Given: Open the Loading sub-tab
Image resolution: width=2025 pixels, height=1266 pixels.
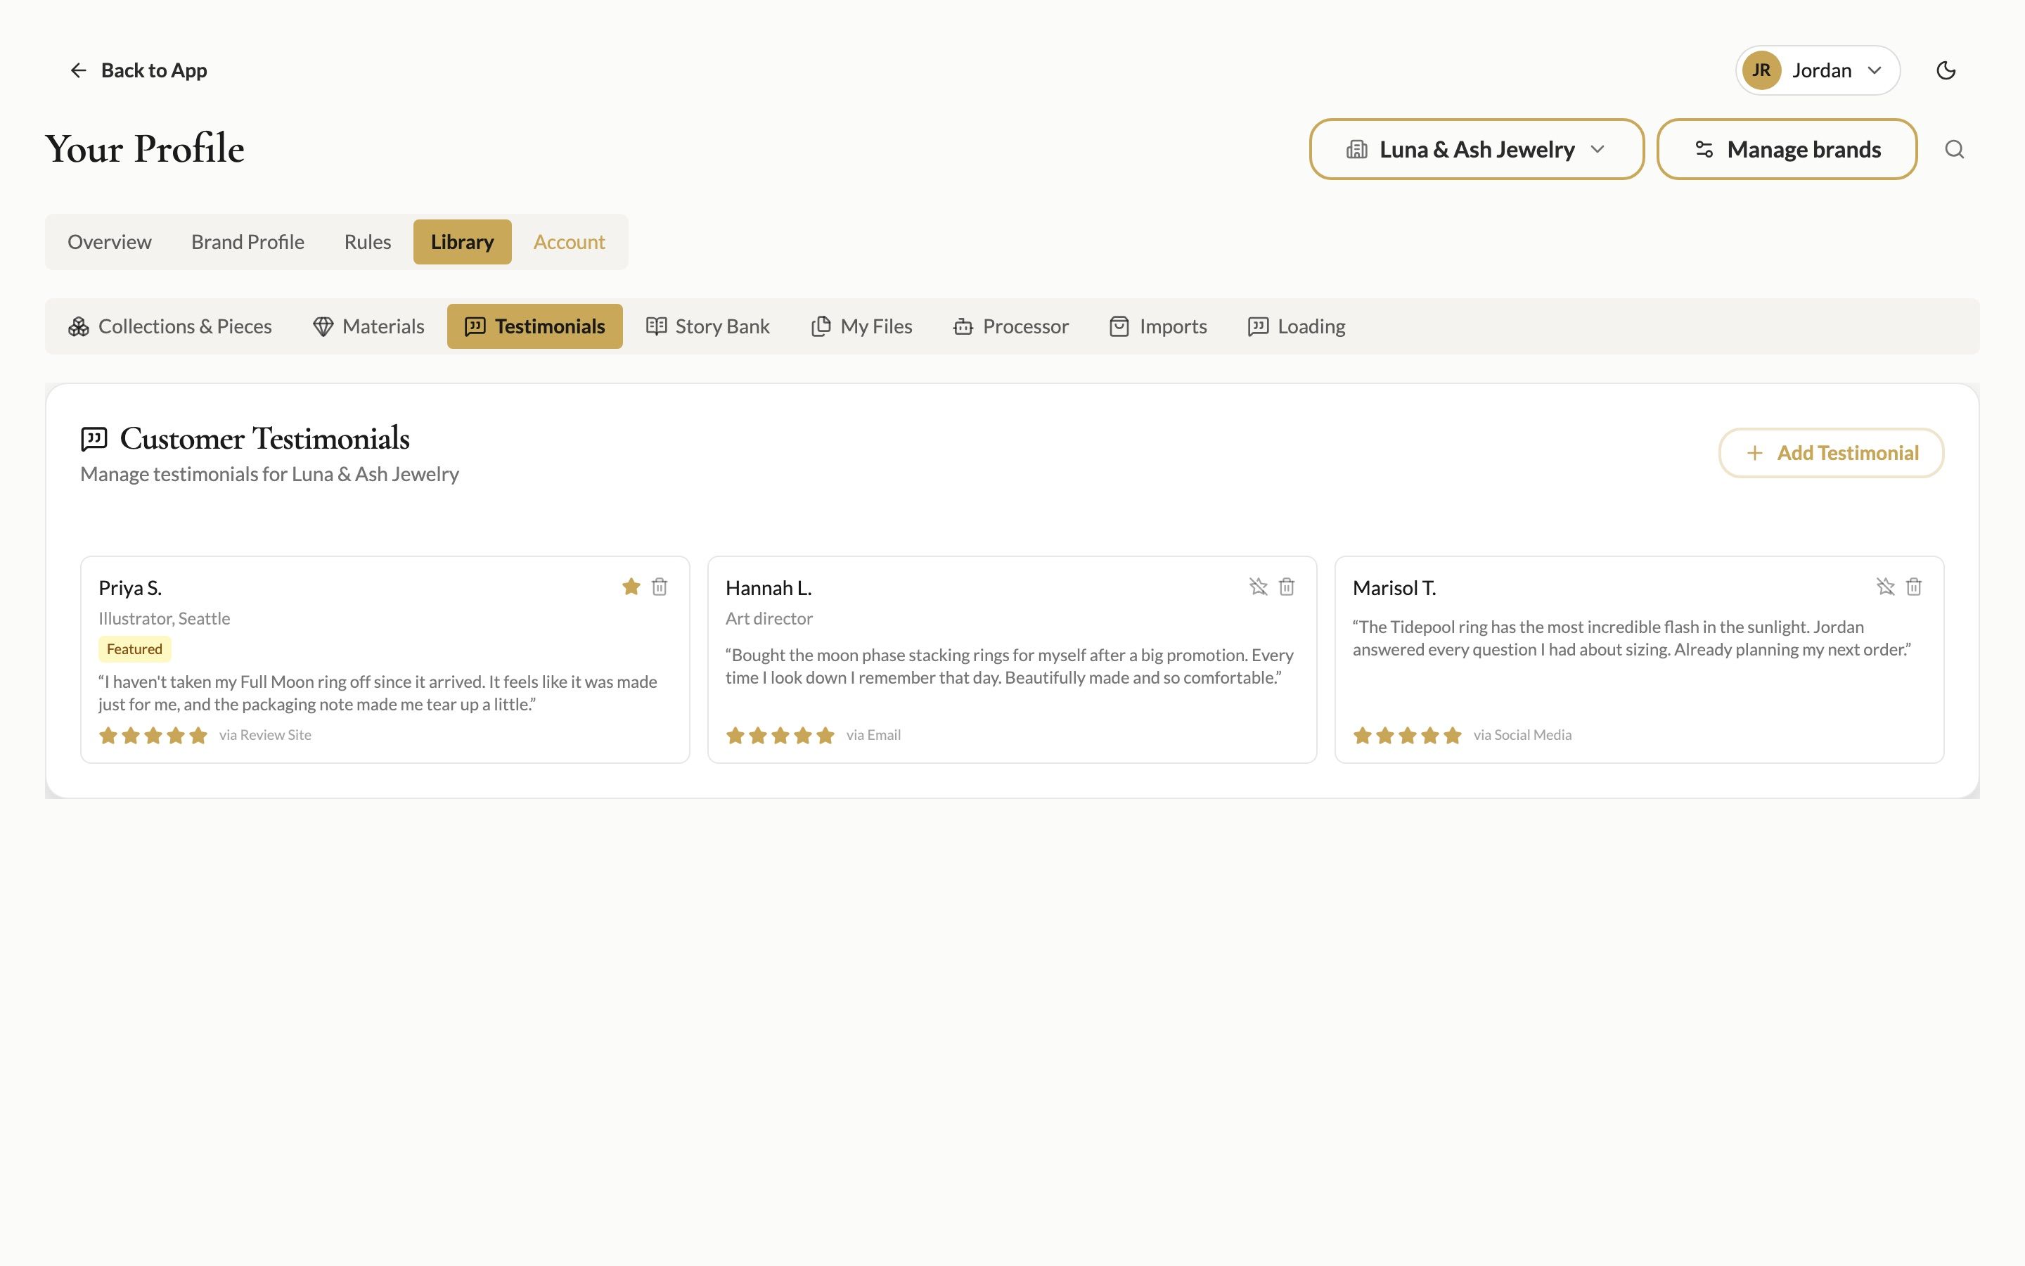Looking at the screenshot, I should pyautogui.click(x=1296, y=326).
